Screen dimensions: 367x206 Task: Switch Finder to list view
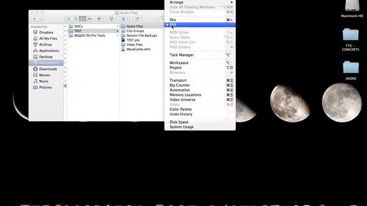click(x=76, y=19)
